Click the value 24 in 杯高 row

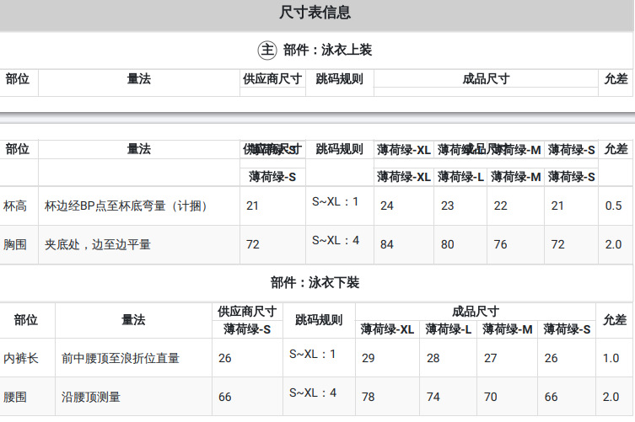coord(387,206)
